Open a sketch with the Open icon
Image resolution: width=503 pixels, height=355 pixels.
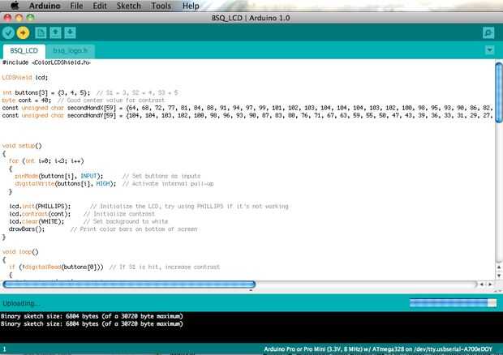(x=55, y=32)
